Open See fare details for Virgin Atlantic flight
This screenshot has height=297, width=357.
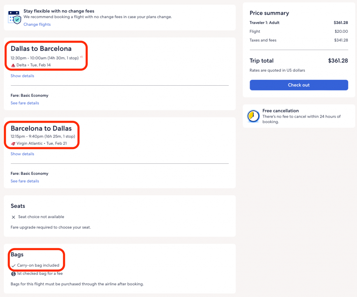(x=25, y=181)
